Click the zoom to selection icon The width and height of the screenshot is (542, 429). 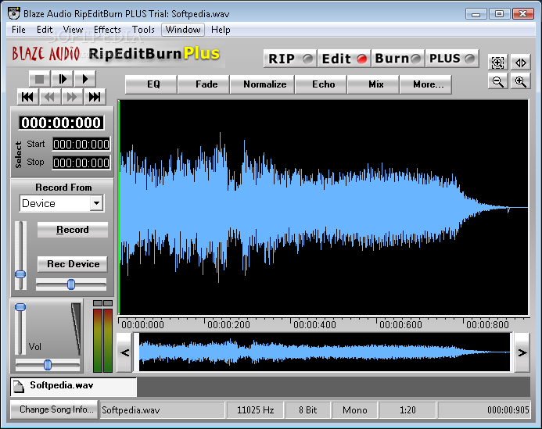point(497,63)
